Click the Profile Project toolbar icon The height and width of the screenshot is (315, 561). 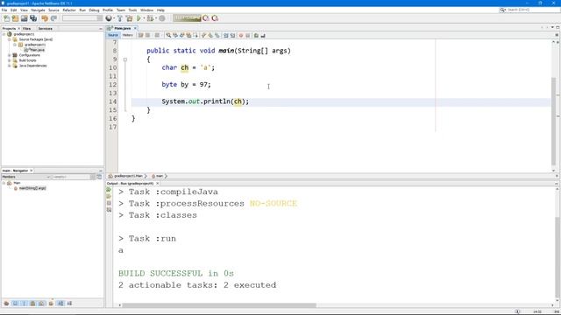coord(162,18)
